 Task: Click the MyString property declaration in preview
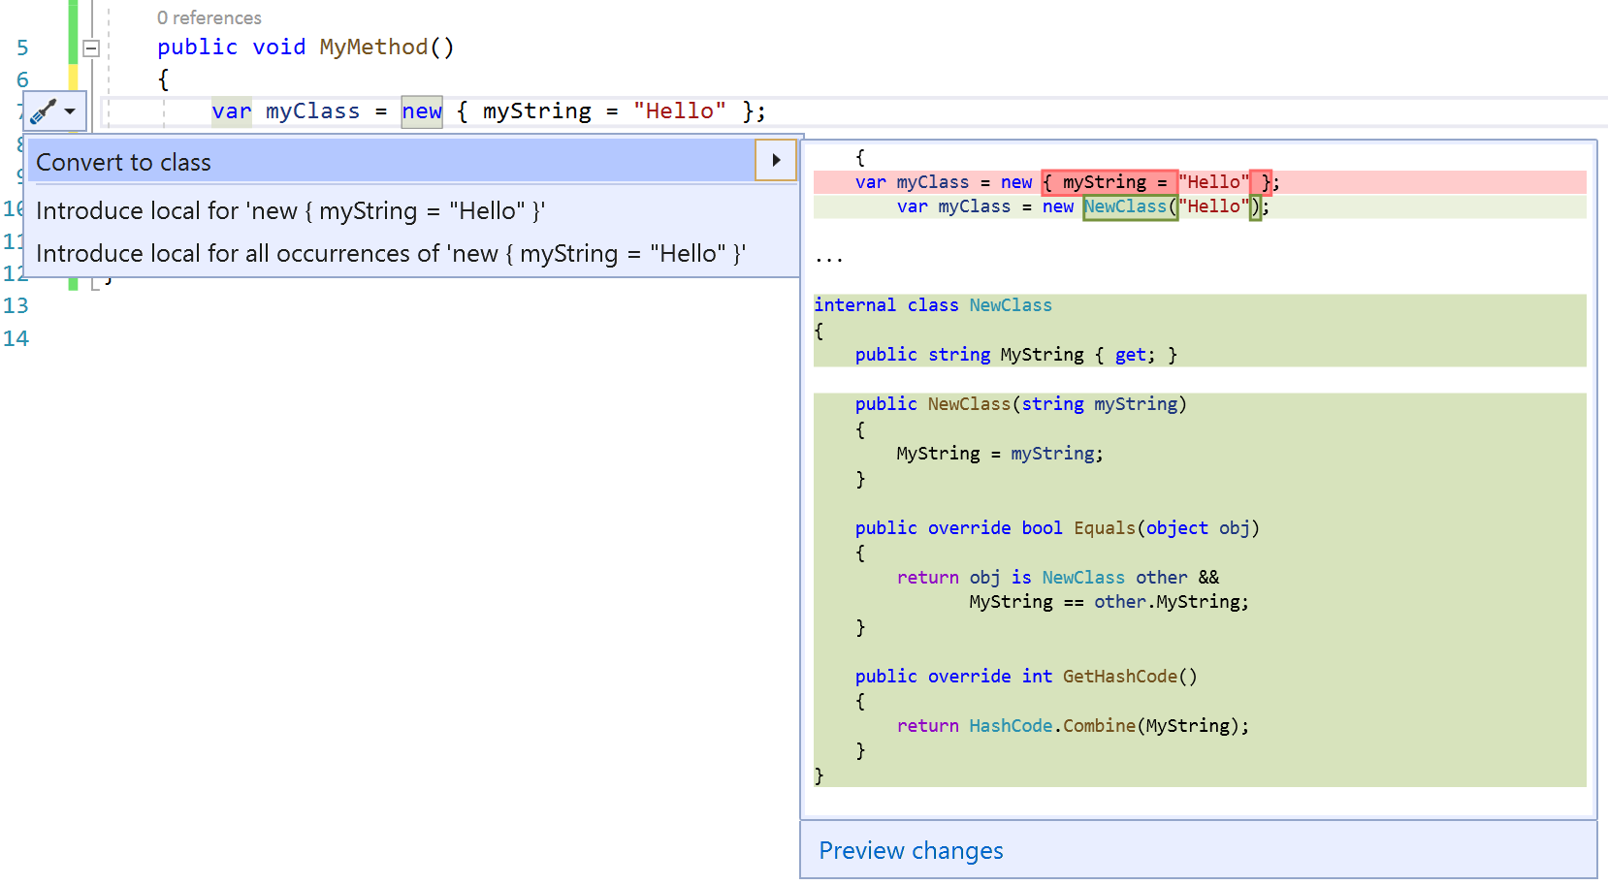(x=1042, y=354)
